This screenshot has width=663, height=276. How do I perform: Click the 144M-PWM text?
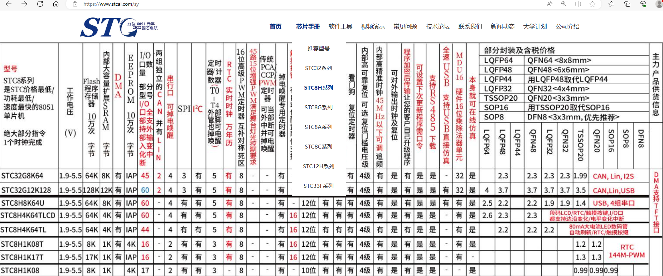pos(627,255)
